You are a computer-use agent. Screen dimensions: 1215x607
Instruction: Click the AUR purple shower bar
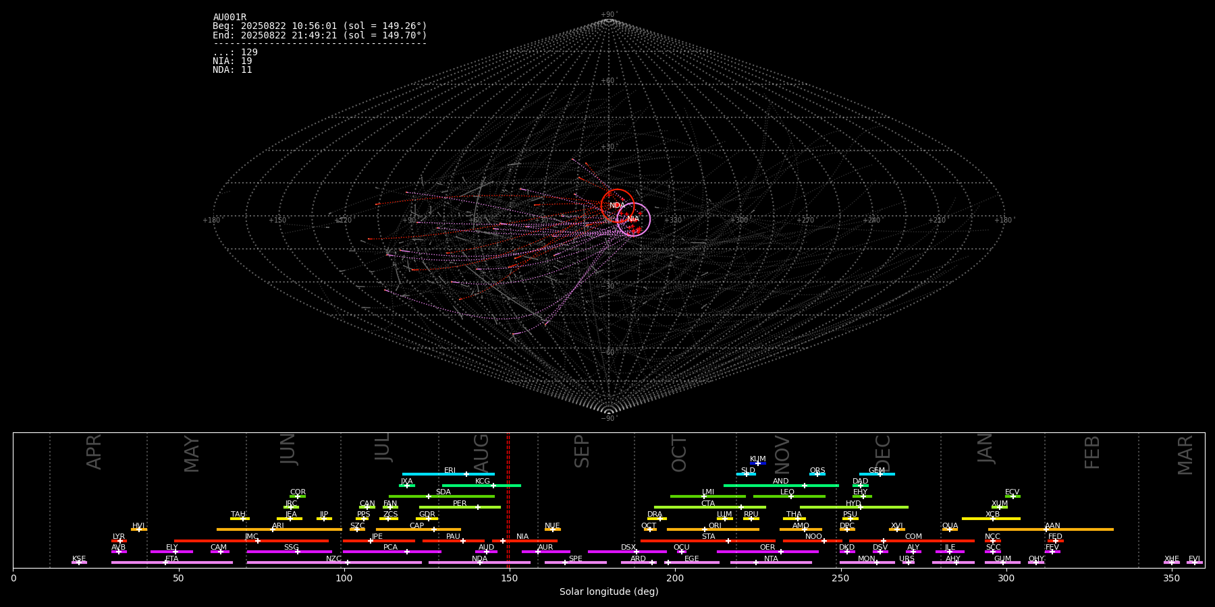[x=546, y=551]
